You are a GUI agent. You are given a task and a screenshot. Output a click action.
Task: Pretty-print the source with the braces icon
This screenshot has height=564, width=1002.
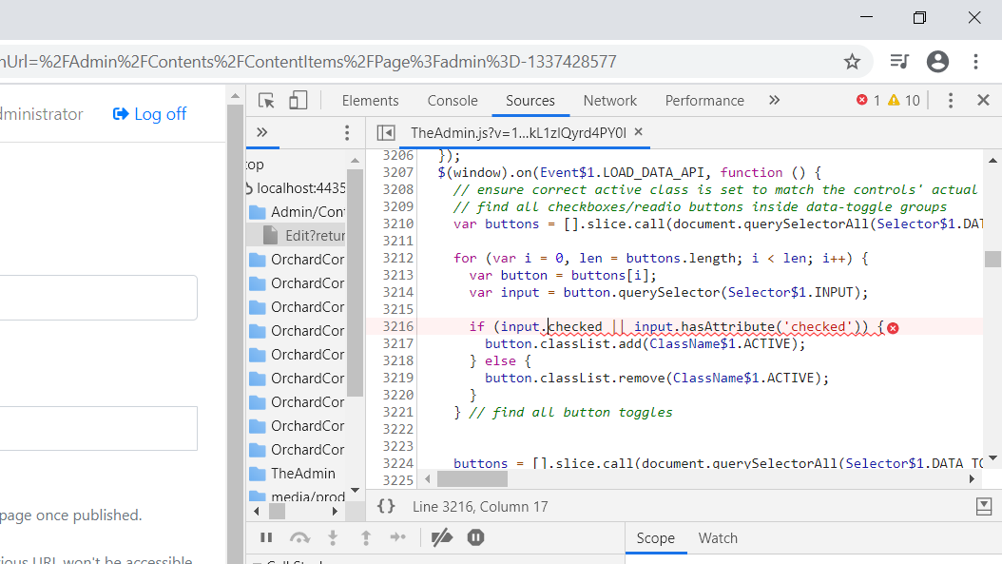click(386, 506)
